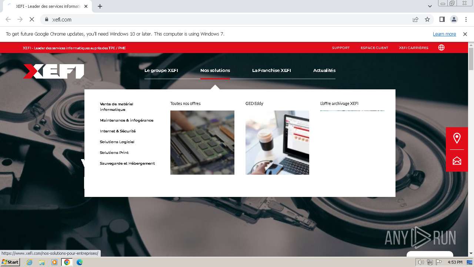474x267 pixels.
Task: Open media player taskbar icon
Action: (54, 262)
